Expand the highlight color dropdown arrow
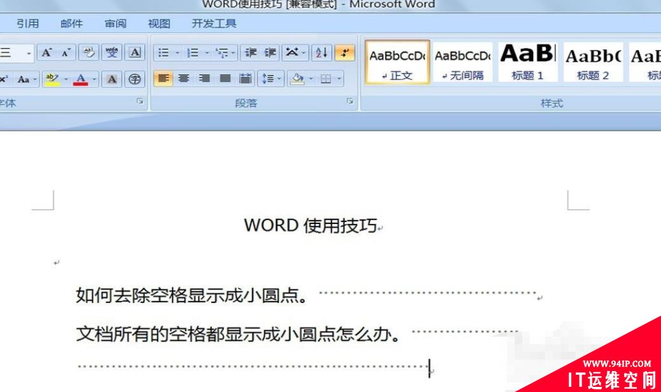This screenshot has height=392, width=661. [x=66, y=79]
